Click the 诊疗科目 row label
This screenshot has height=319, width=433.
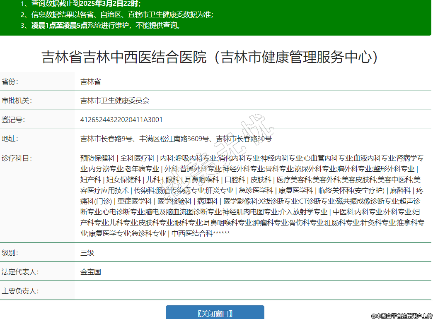[17, 158]
